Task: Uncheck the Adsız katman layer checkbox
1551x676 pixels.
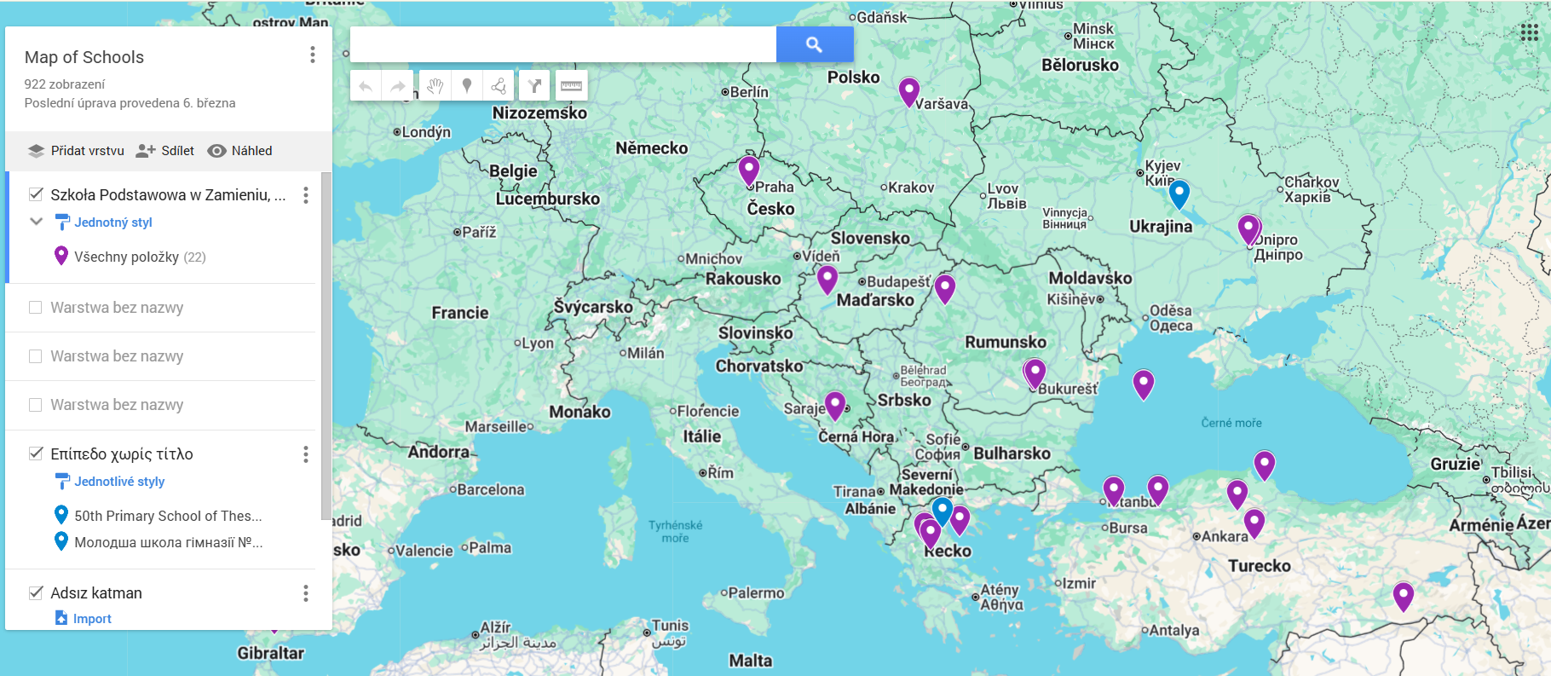Action: coord(36,592)
